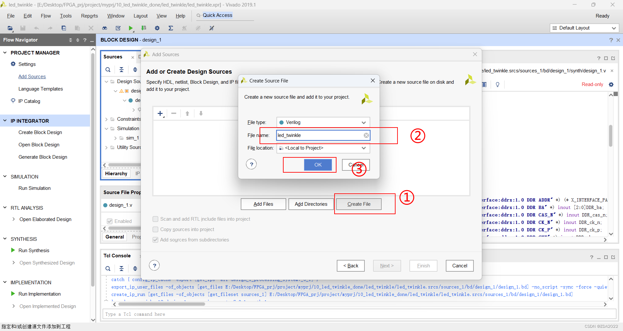Screen dimensions: 623x331
Task: Click the code editor vertical scrollbar
Action: (611, 136)
